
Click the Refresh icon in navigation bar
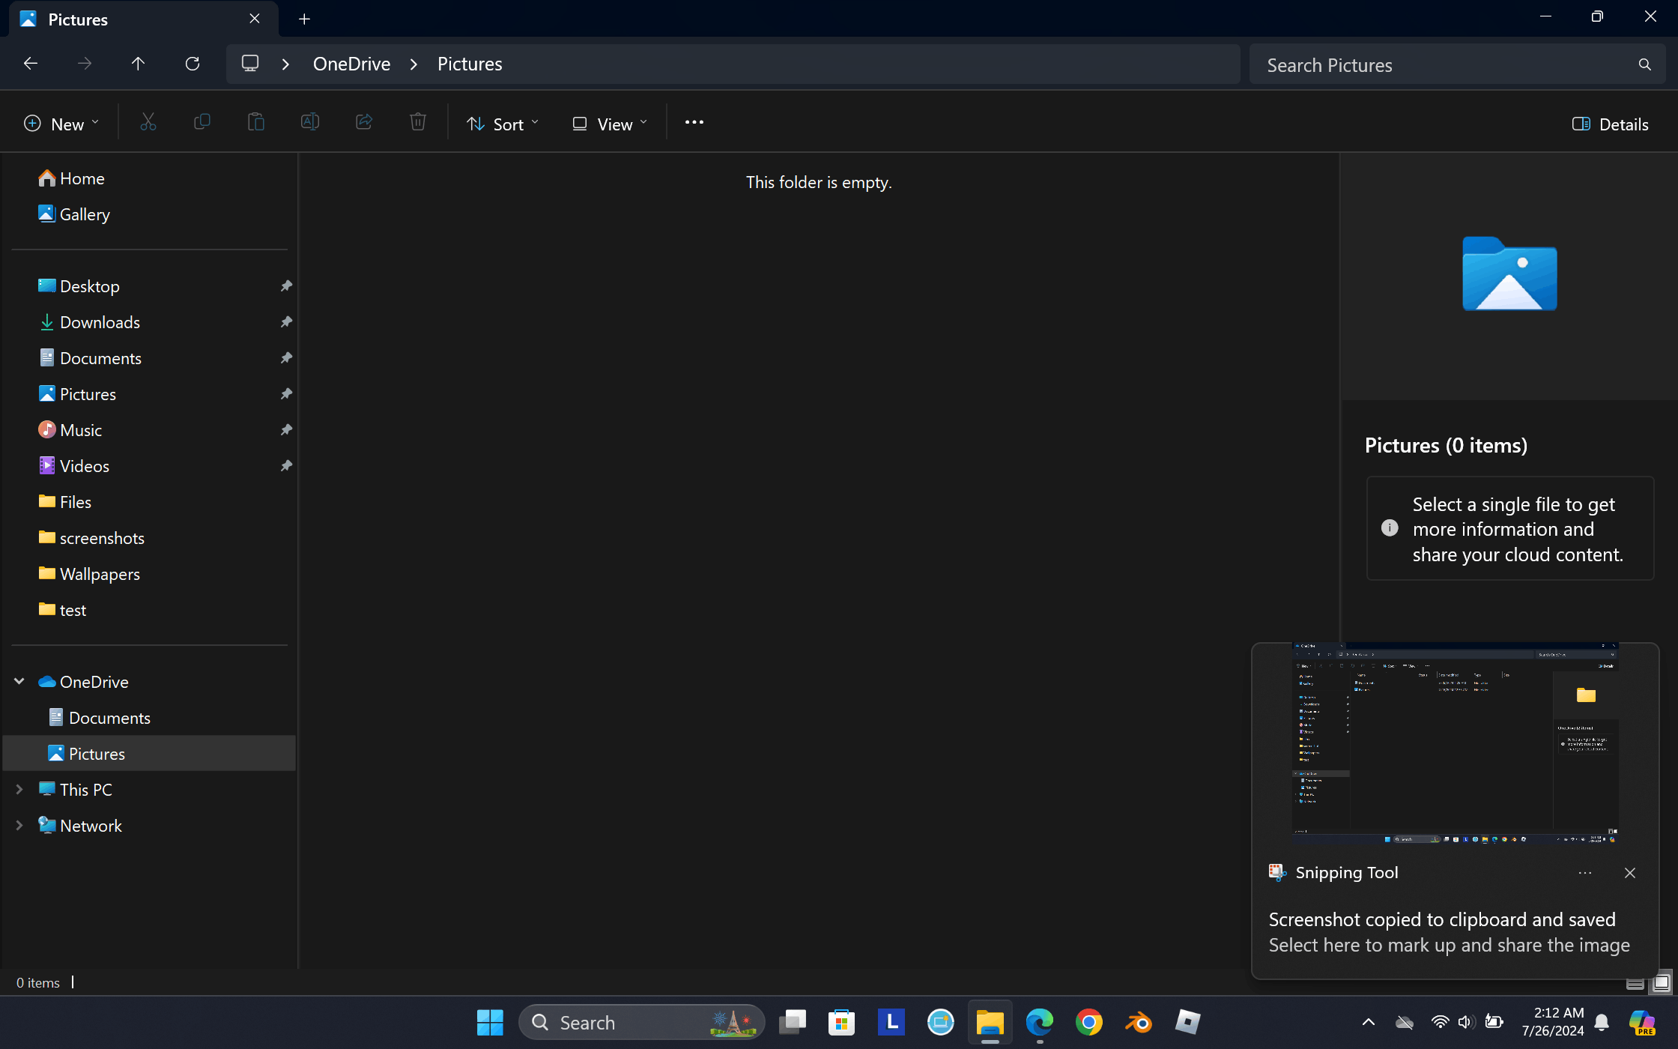click(x=193, y=64)
